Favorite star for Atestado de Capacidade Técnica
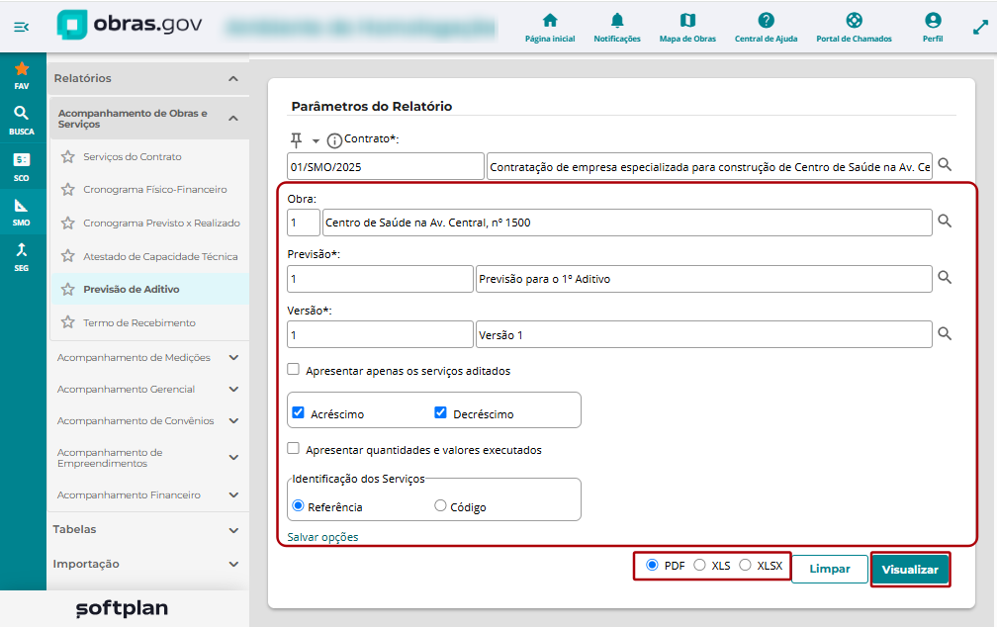Screen dimensions: 997x627 tap(68, 255)
